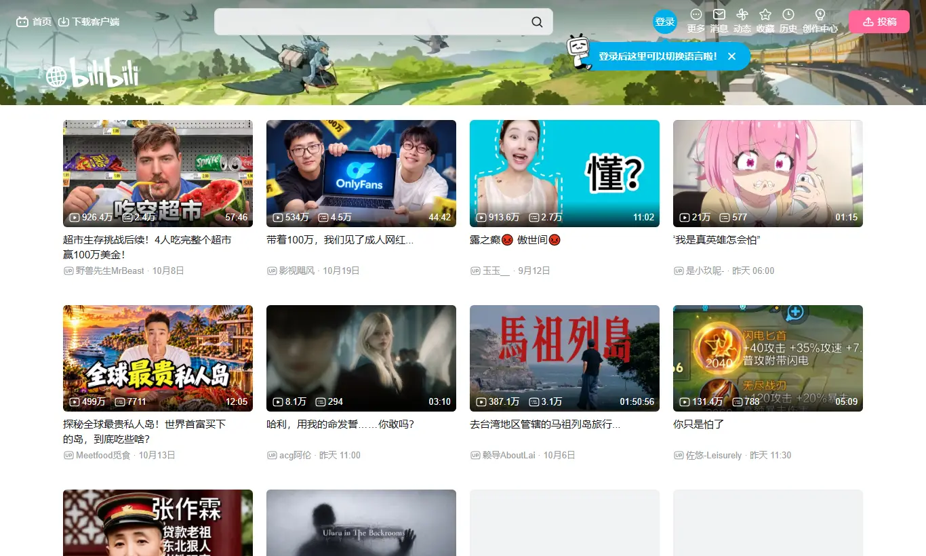Open uploader 佐悠-Leisurely profile
The width and height of the screenshot is (926, 556).
tap(714, 455)
